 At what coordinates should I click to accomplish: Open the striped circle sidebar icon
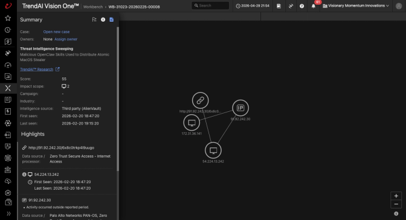coord(8,158)
